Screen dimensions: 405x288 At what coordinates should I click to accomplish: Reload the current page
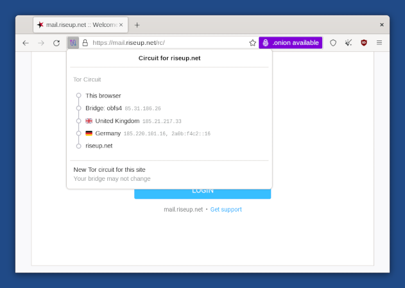click(x=56, y=43)
